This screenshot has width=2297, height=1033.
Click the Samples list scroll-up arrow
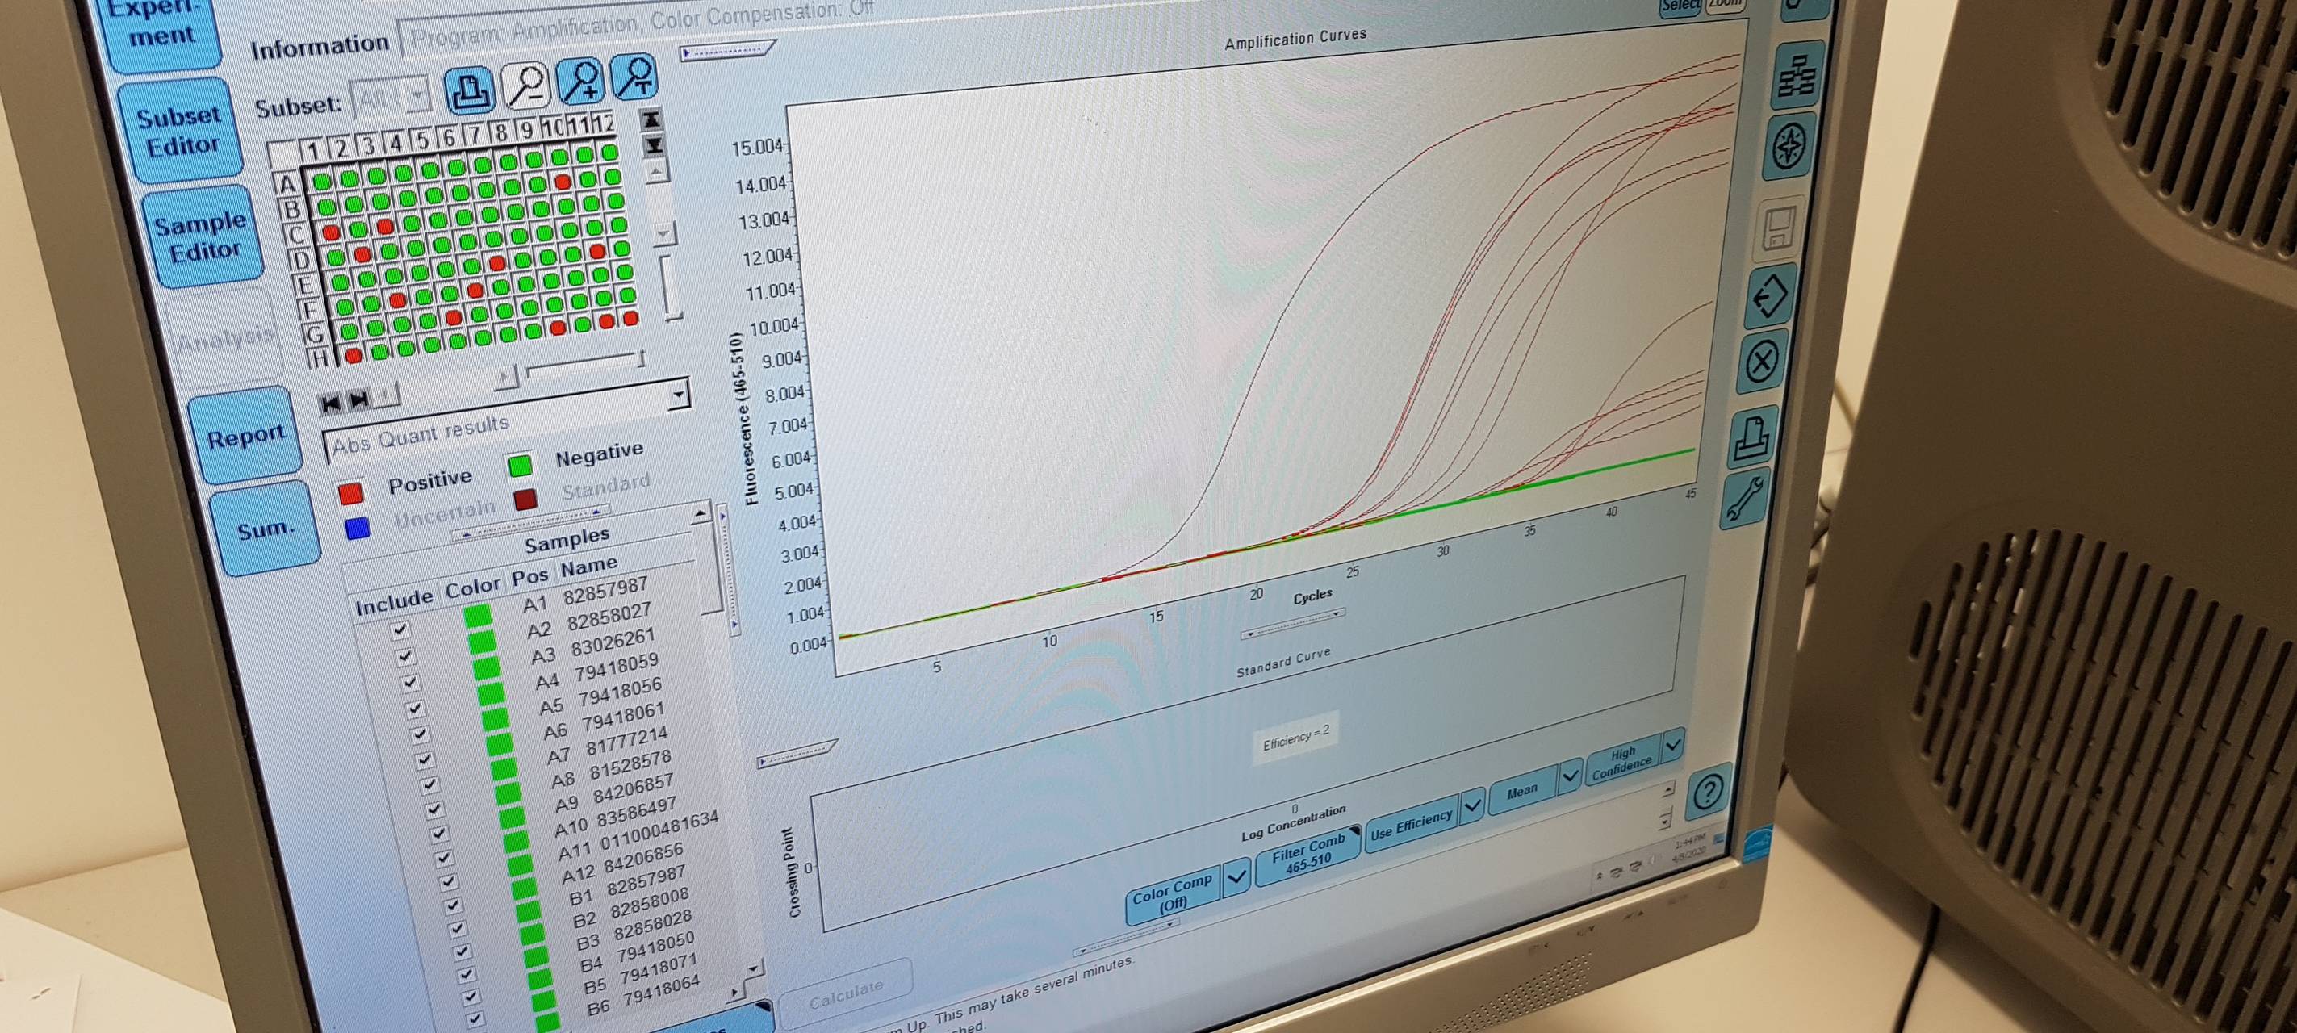pyautogui.click(x=700, y=513)
